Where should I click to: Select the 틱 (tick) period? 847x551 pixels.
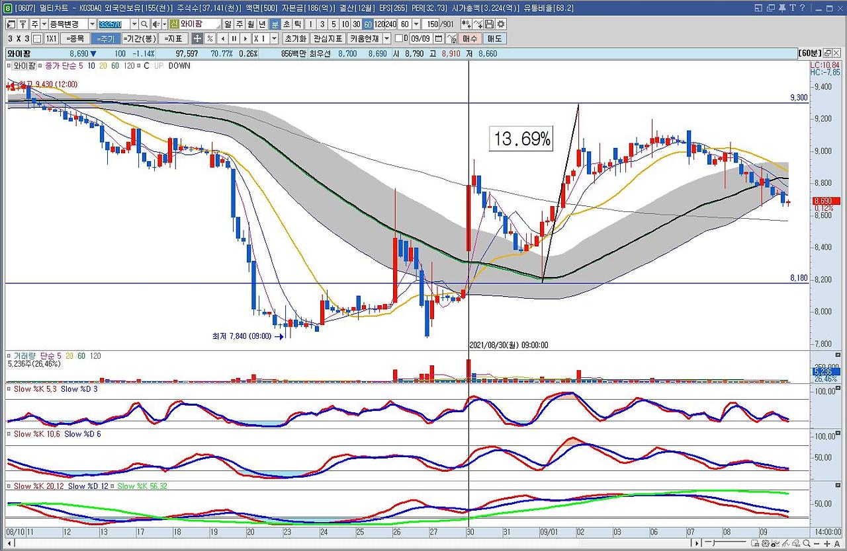click(298, 24)
